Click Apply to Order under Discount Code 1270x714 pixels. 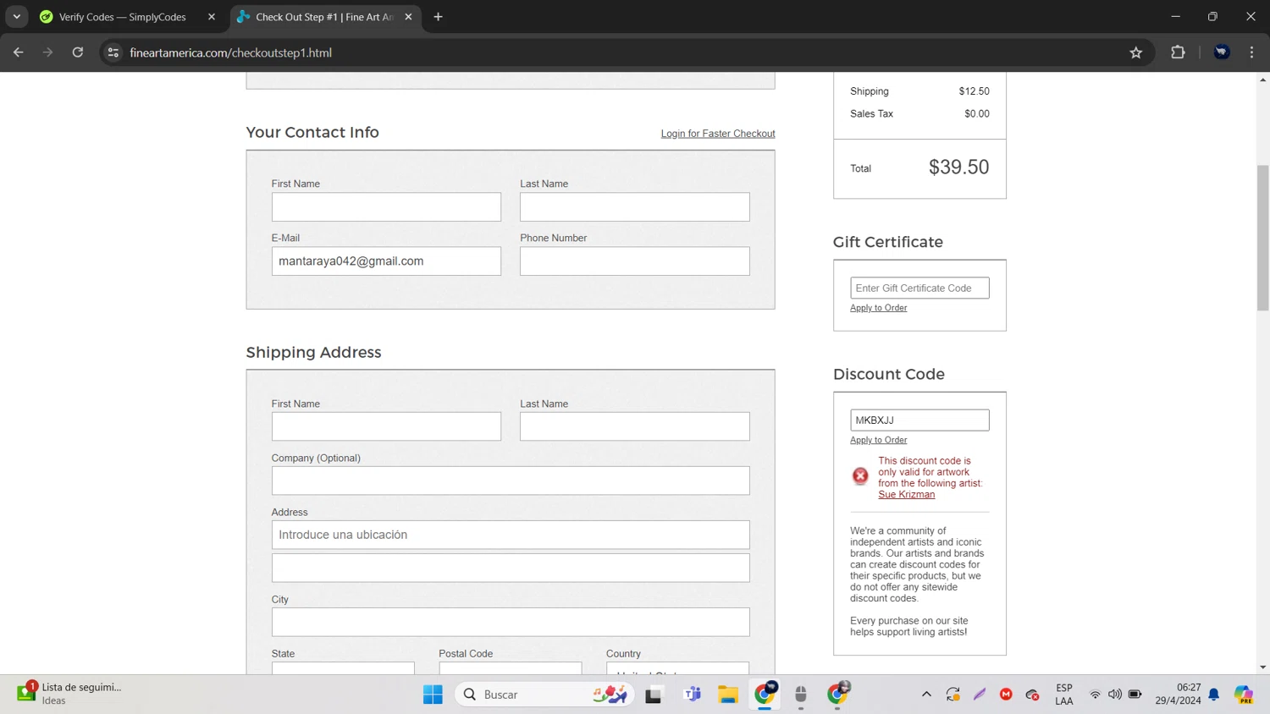pyautogui.click(x=878, y=440)
